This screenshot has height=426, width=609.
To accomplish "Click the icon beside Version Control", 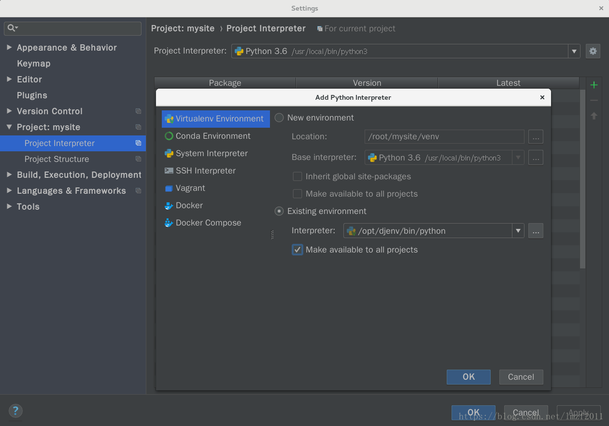I will click(138, 111).
